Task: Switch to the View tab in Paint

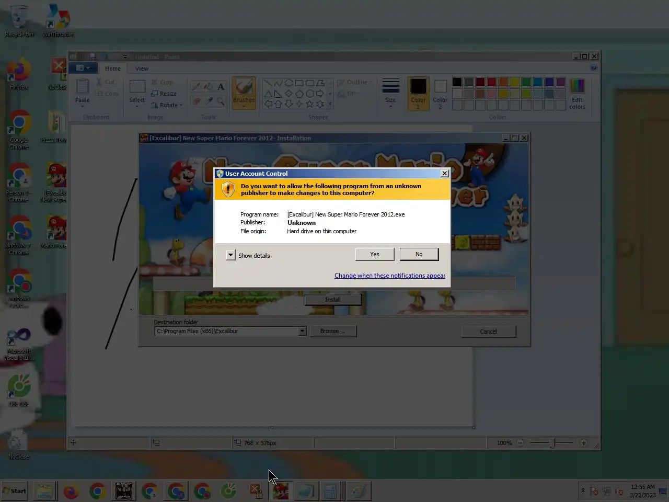Action: pos(142,69)
